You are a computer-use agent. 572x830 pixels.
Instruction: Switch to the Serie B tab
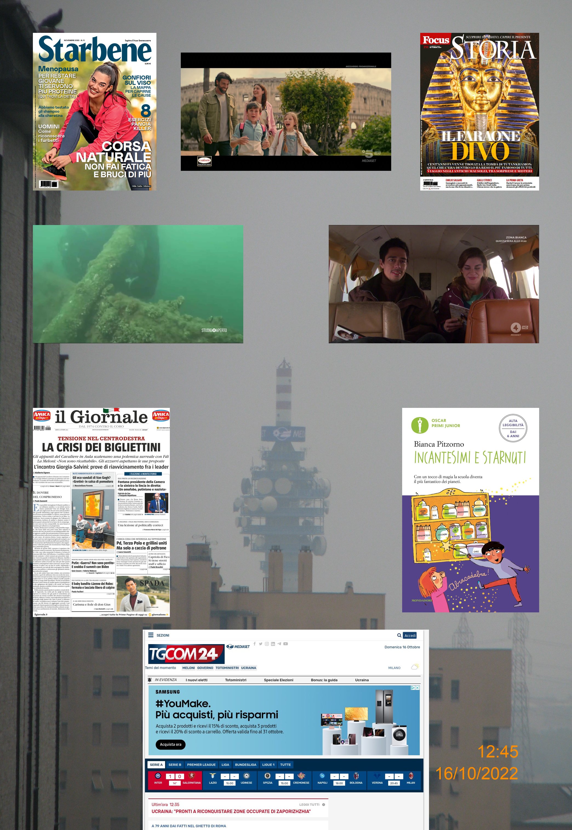[175, 765]
